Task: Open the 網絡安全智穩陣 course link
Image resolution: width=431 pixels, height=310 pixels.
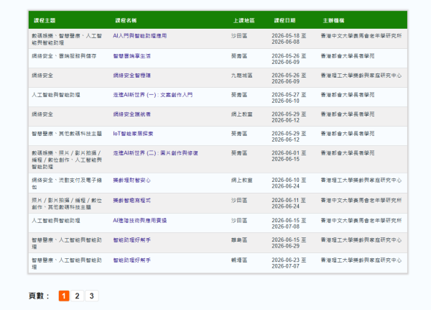Action: pyautogui.click(x=131, y=76)
